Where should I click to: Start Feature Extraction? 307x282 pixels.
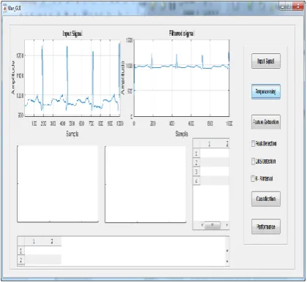[x=266, y=122]
